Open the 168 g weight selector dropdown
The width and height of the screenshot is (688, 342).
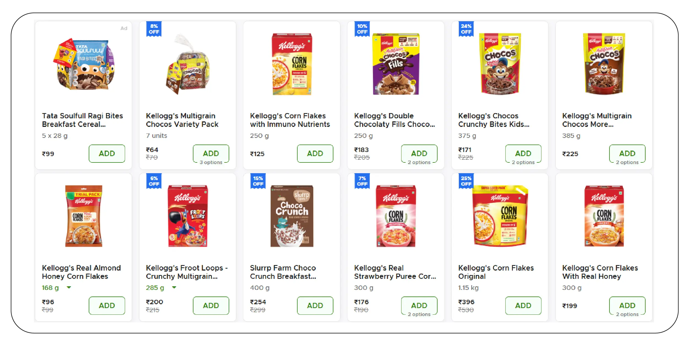click(69, 288)
